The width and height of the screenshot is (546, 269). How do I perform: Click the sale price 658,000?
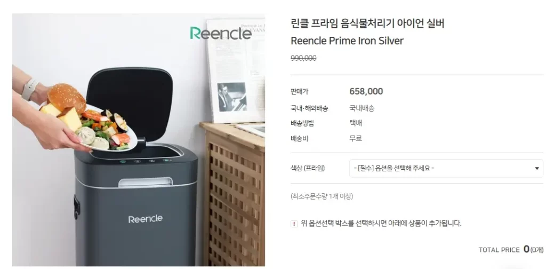point(366,91)
